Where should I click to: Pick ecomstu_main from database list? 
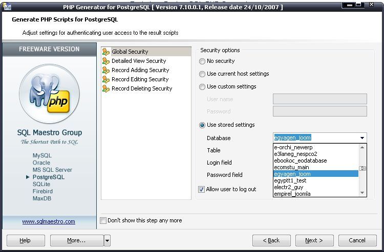pos(316,167)
